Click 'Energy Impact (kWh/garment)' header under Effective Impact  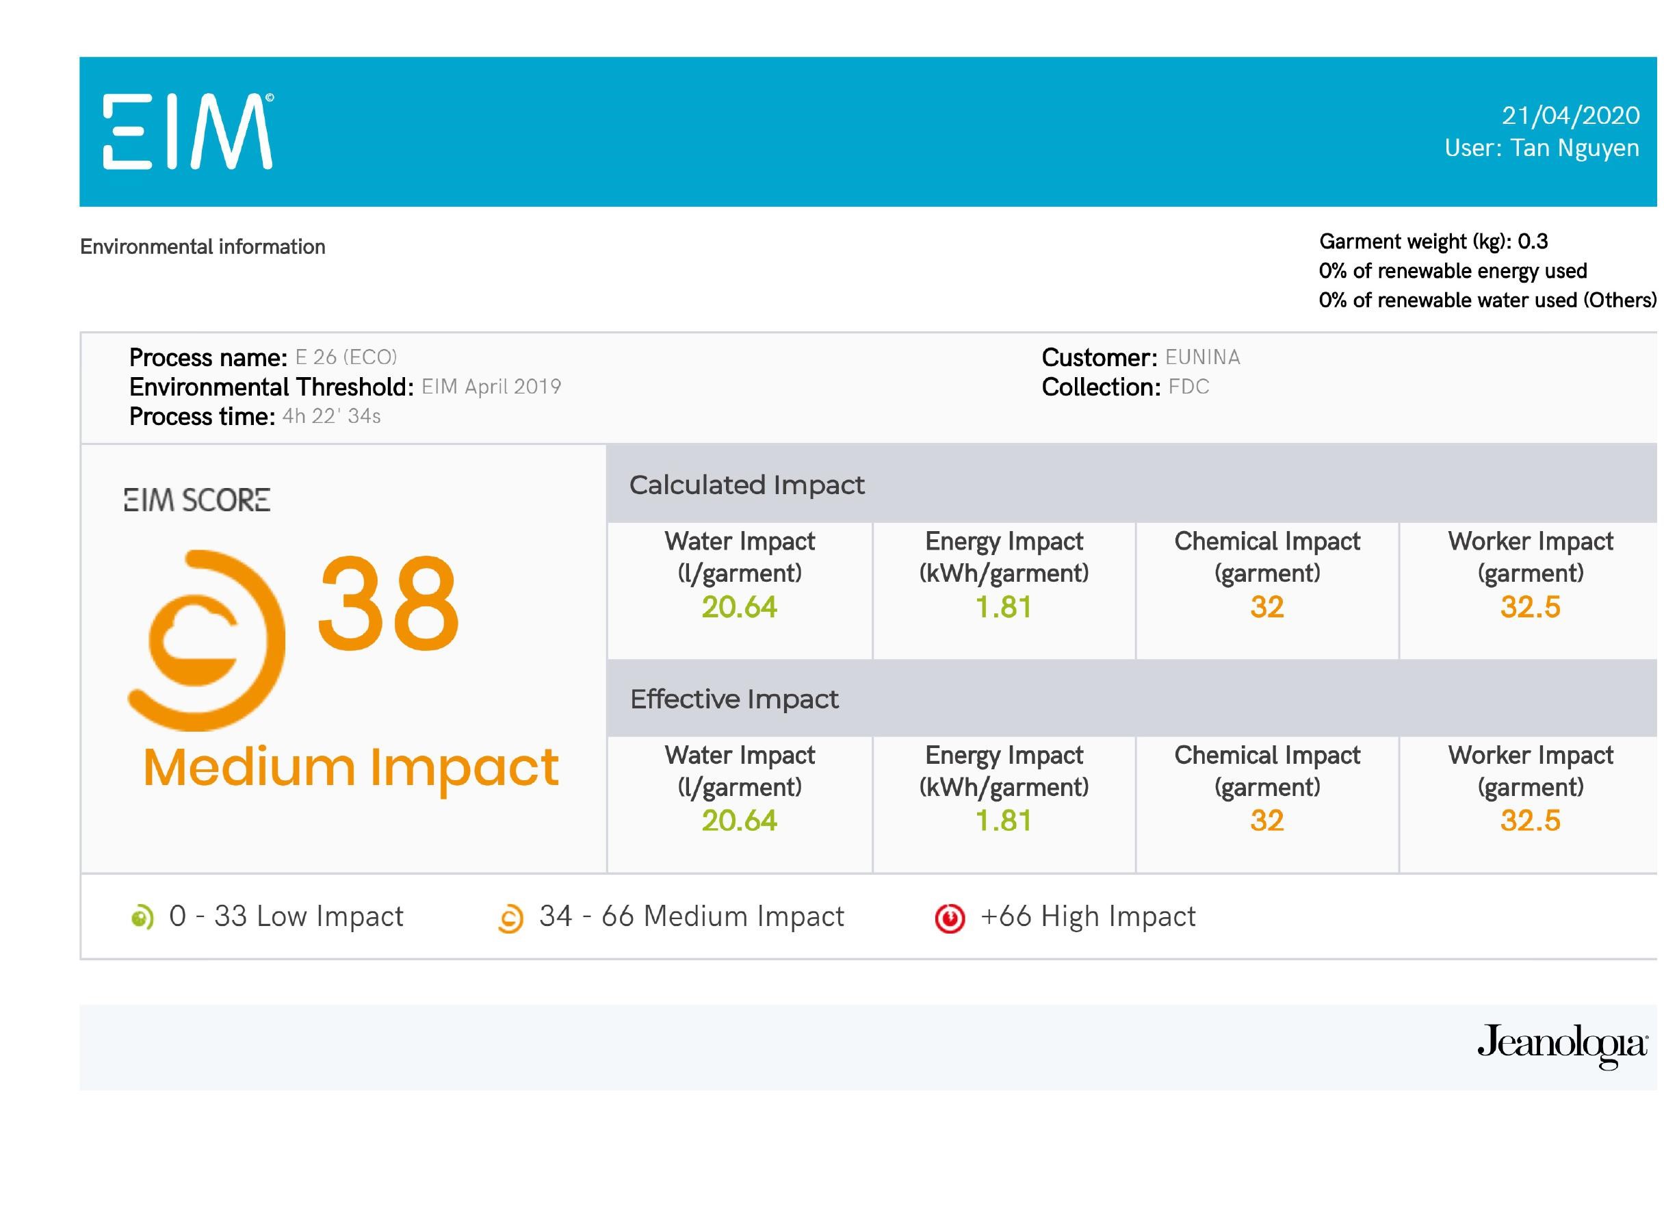(1004, 771)
